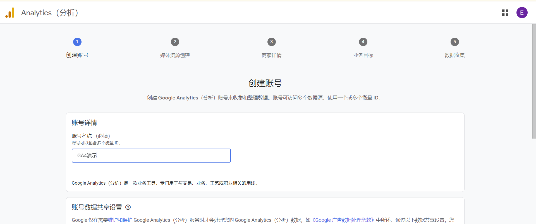Select step 1 circle 创建账号
Image resolution: width=536 pixels, height=224 pixels.
77,42
